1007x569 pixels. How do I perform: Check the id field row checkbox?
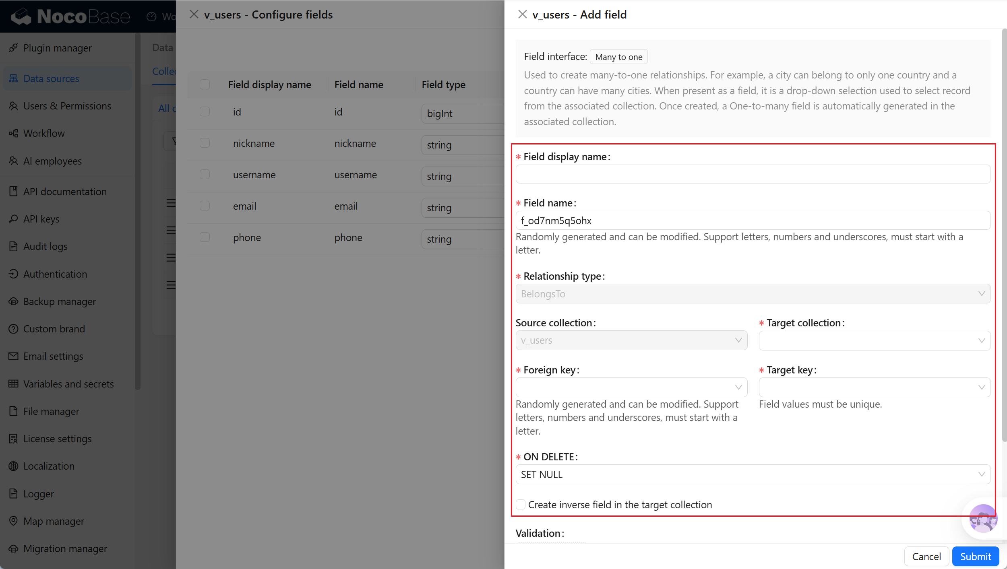[x=205, y=112]
